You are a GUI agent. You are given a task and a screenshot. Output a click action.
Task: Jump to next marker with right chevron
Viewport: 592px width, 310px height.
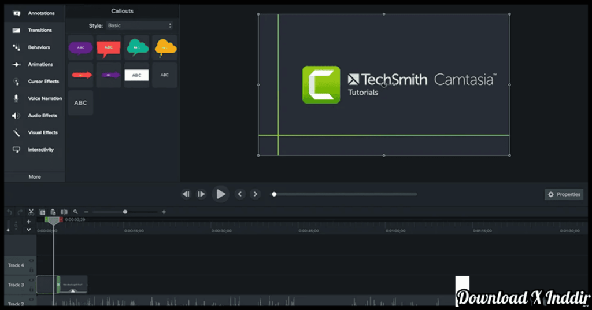tap(255, 194)
